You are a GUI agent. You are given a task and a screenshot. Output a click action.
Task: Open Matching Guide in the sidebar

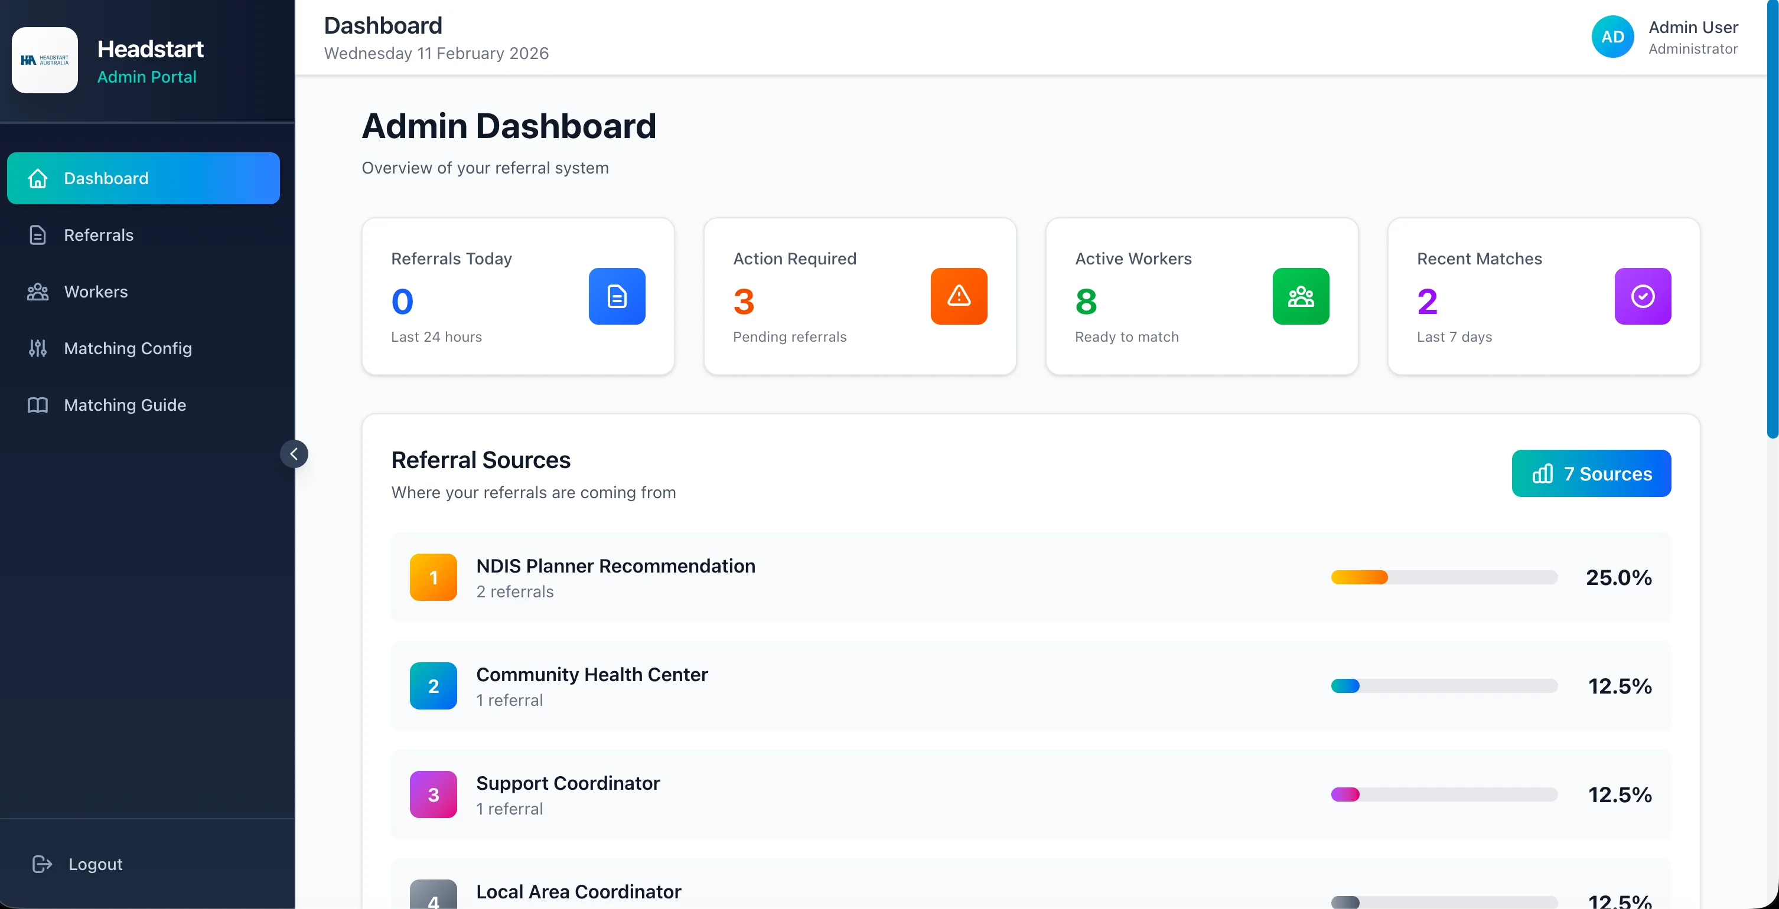pyautogui.click(x=143, y=404)
